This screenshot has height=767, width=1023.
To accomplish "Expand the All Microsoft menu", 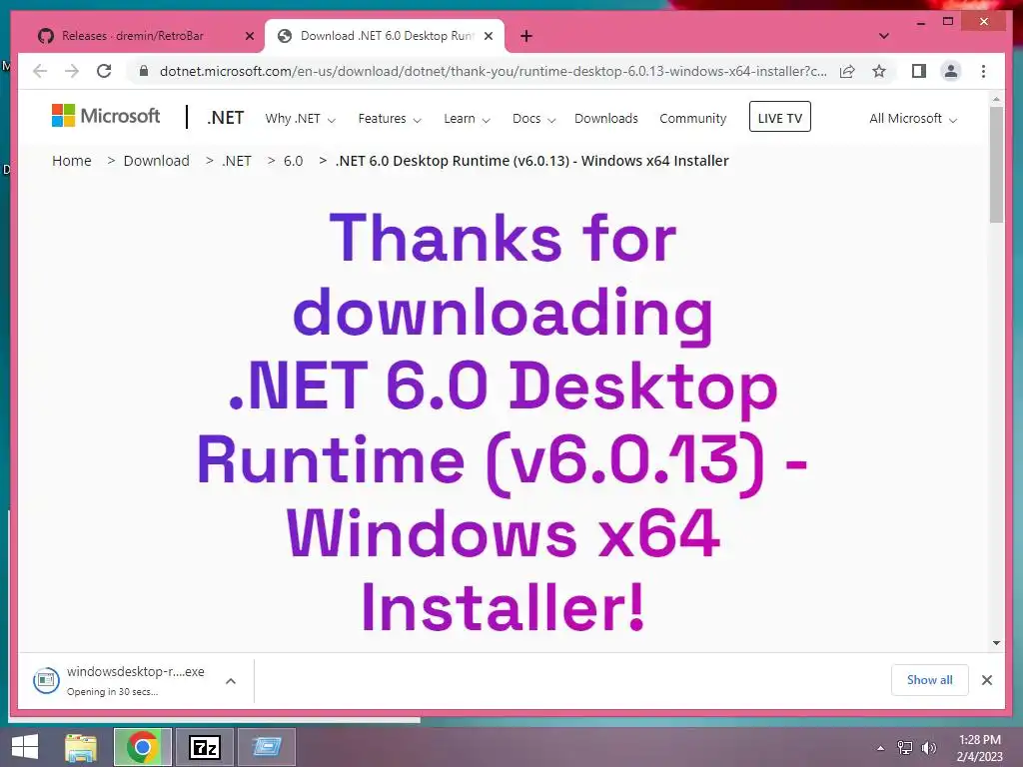I will (x=913, y=119).
